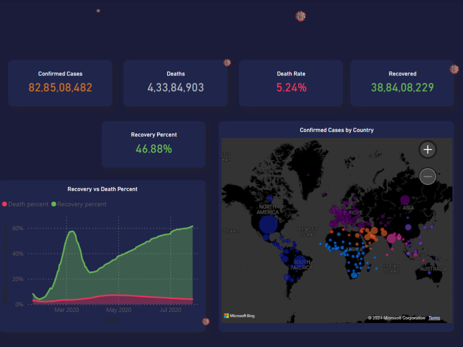Click the Confirmed Cases by Country title
463x347 pixels.
point(337,130)
